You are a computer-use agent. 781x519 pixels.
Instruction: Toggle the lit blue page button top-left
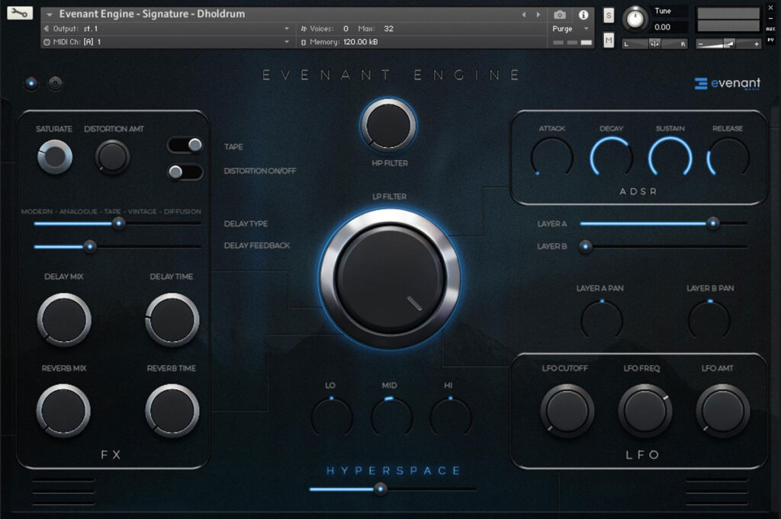click(x=31, y=84)
